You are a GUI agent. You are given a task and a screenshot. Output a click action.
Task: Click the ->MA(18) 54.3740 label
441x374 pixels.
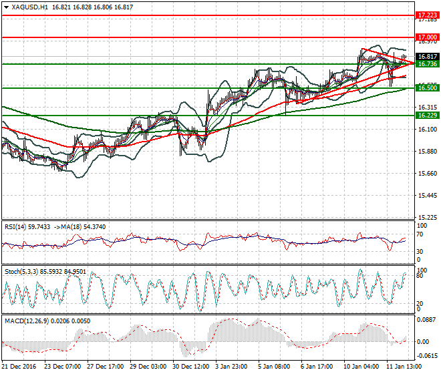[80, 227]
